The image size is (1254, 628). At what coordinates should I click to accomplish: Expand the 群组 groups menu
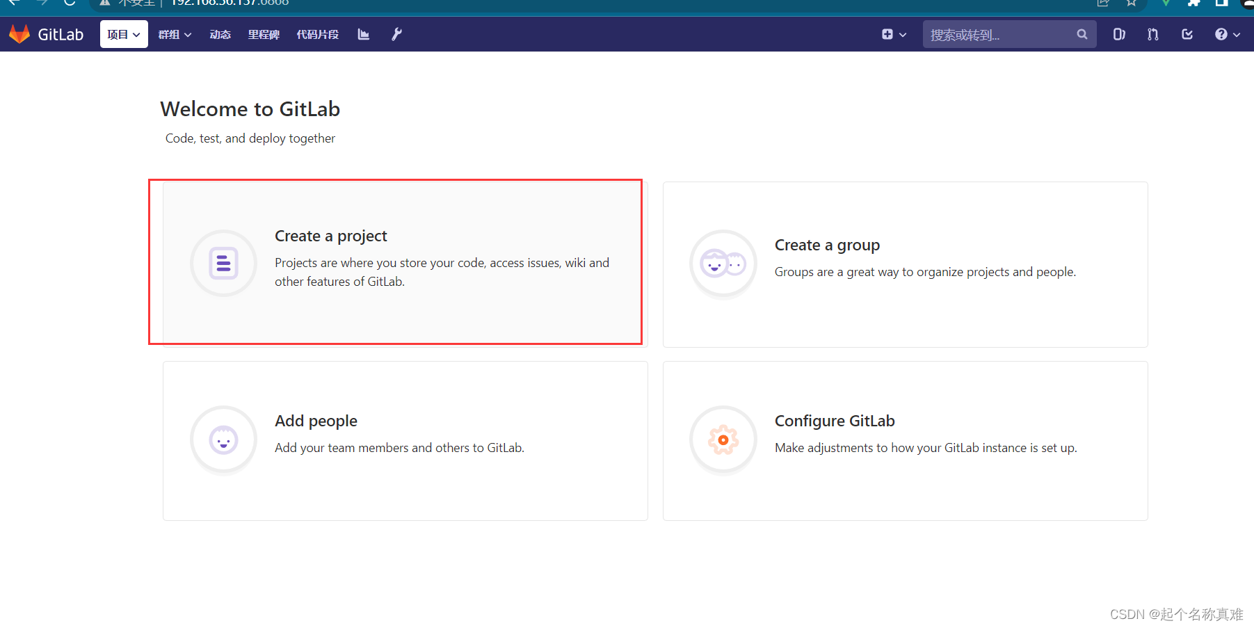click(175, 34)
